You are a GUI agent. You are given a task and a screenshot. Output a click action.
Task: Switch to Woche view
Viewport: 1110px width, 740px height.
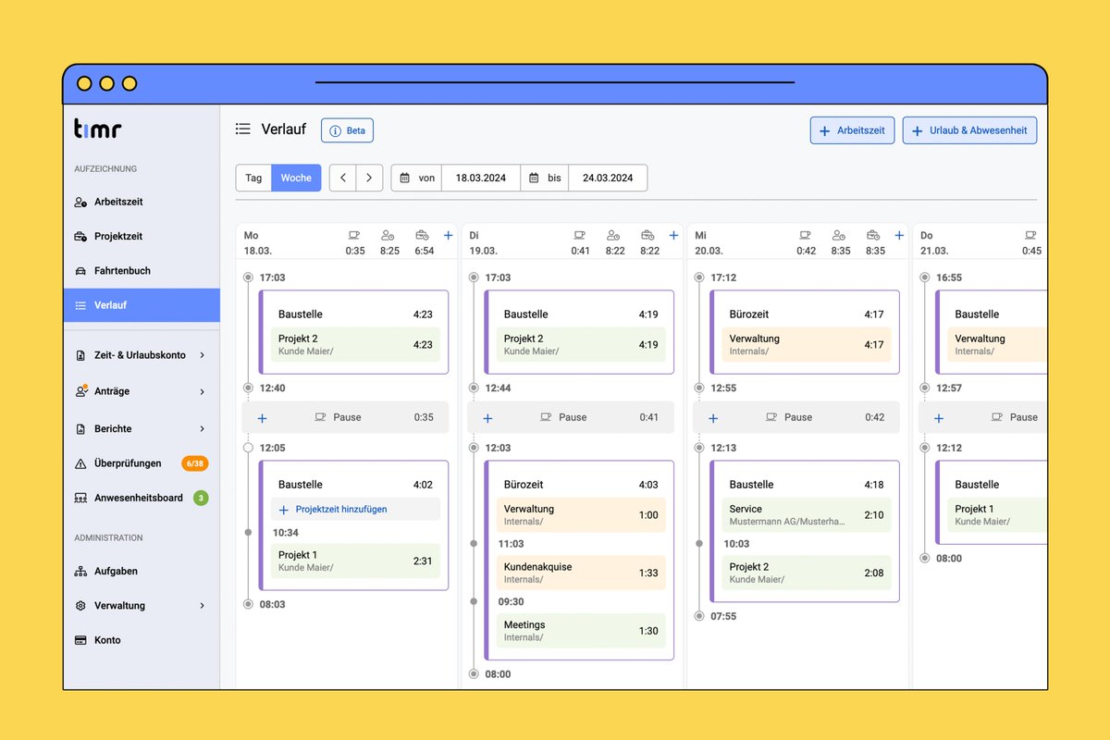[x=296, y=178]
